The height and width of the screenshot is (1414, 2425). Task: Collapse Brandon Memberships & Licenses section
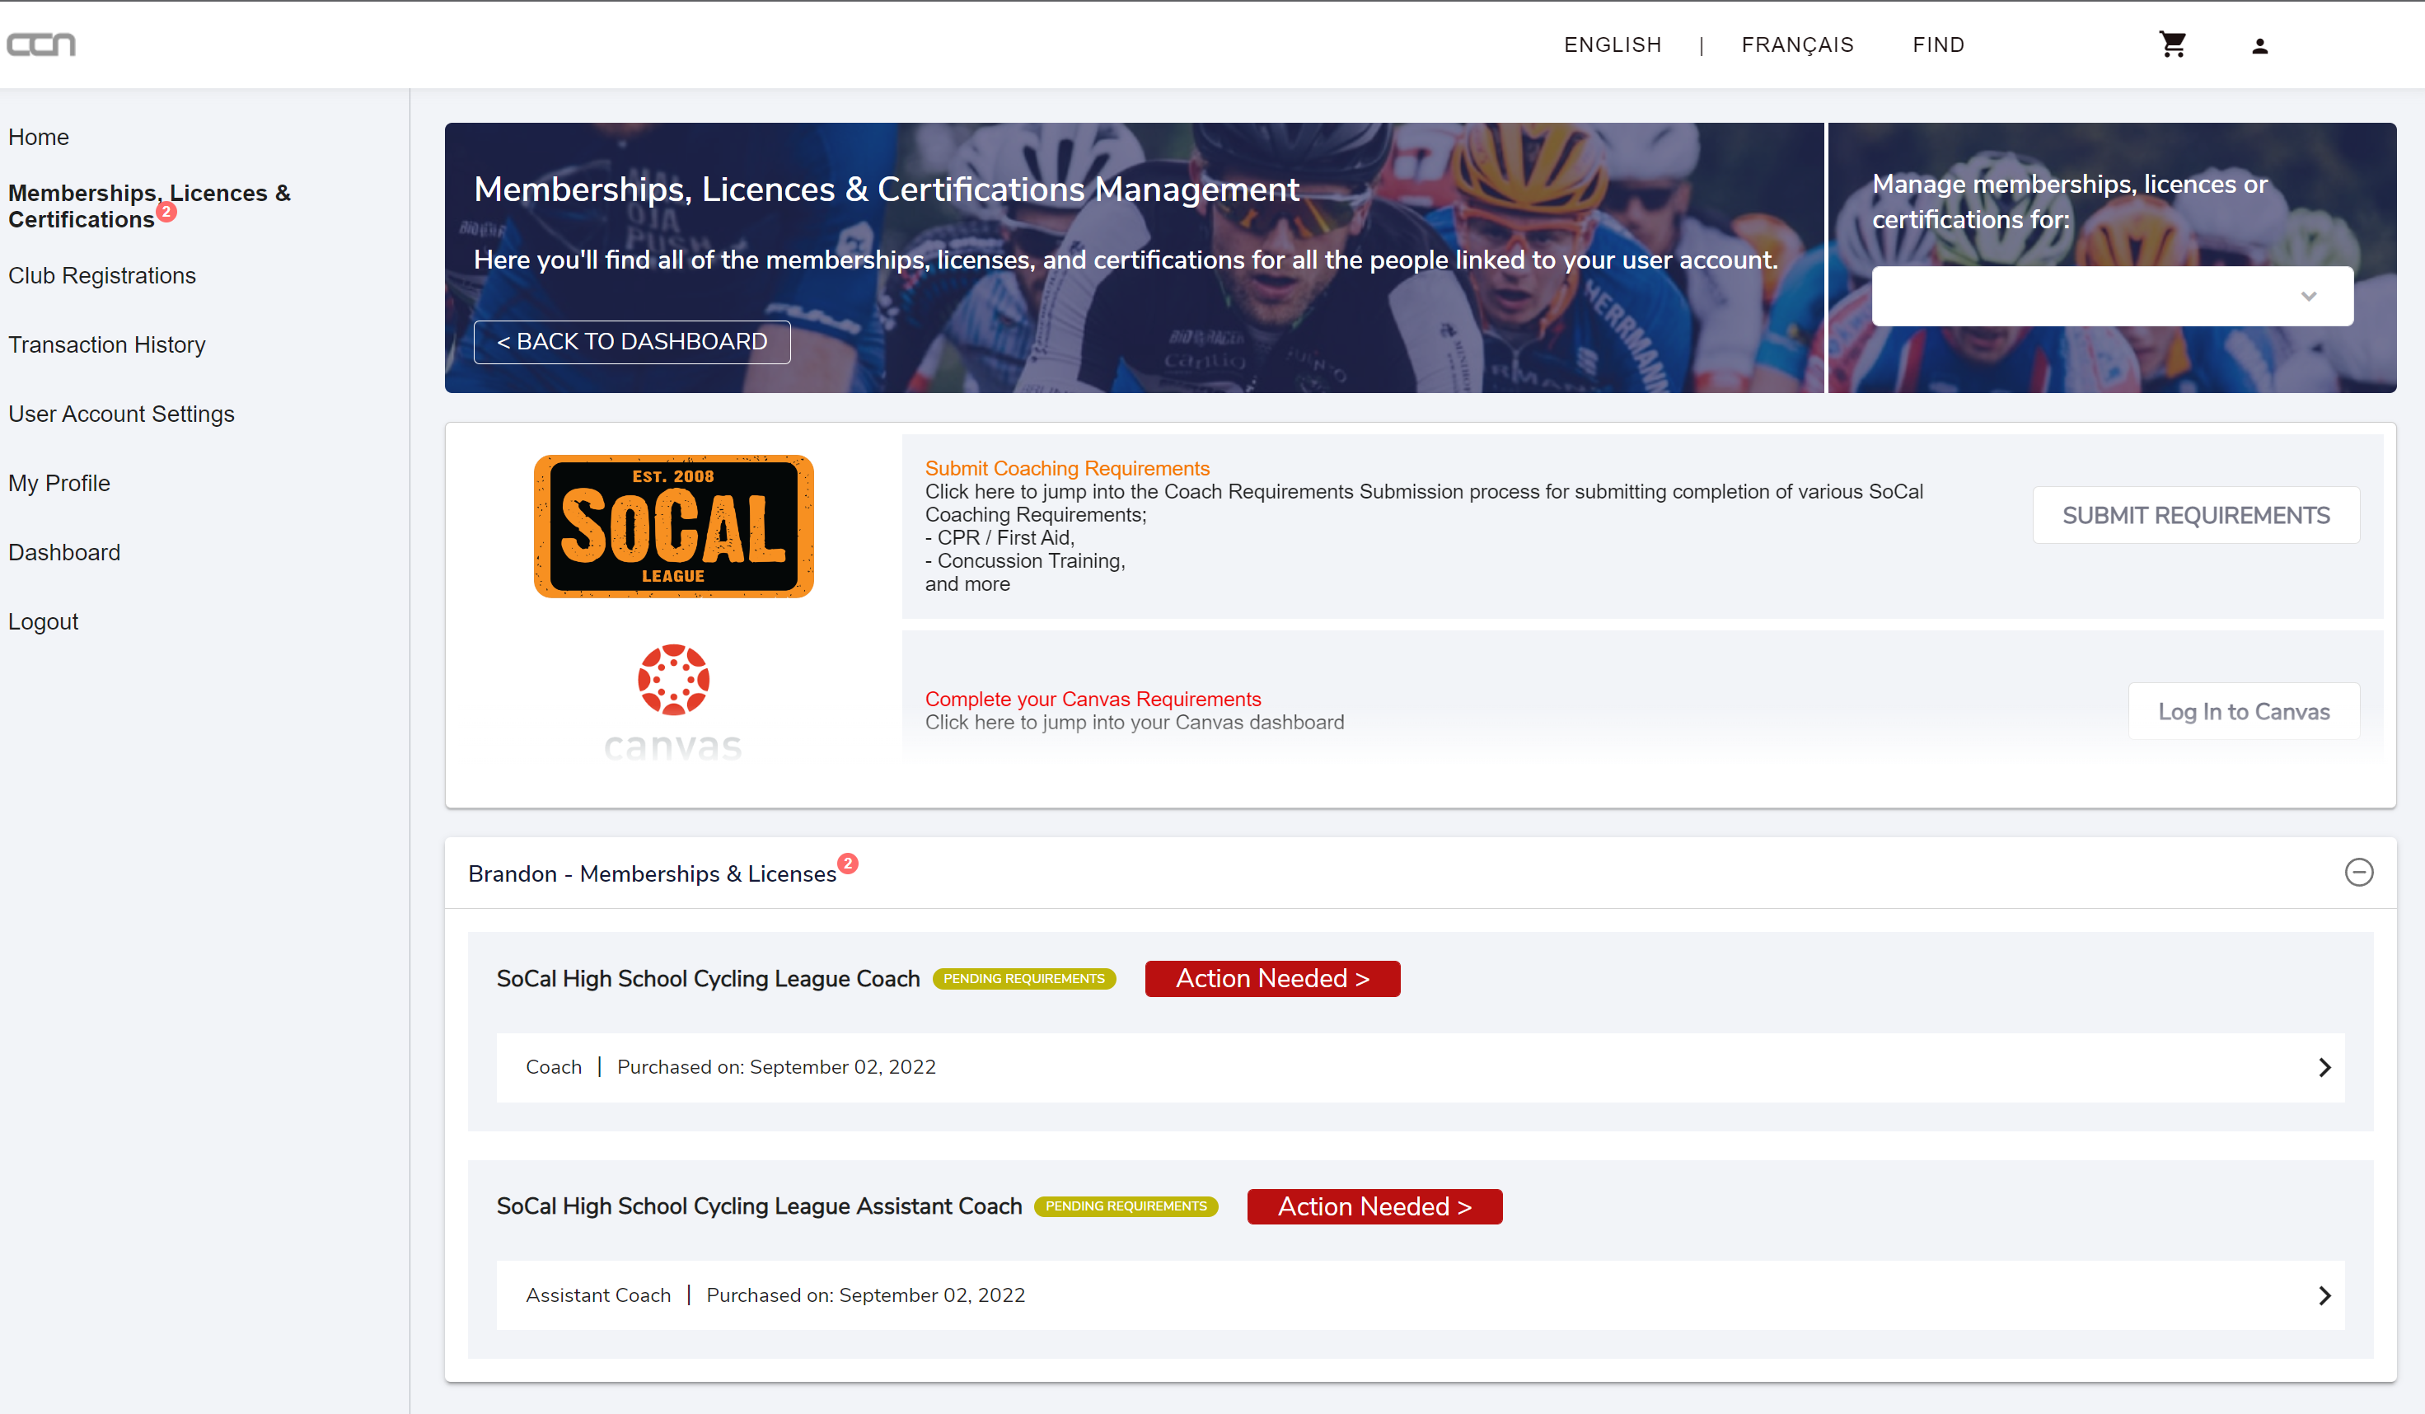click(x=2357, y=872)
